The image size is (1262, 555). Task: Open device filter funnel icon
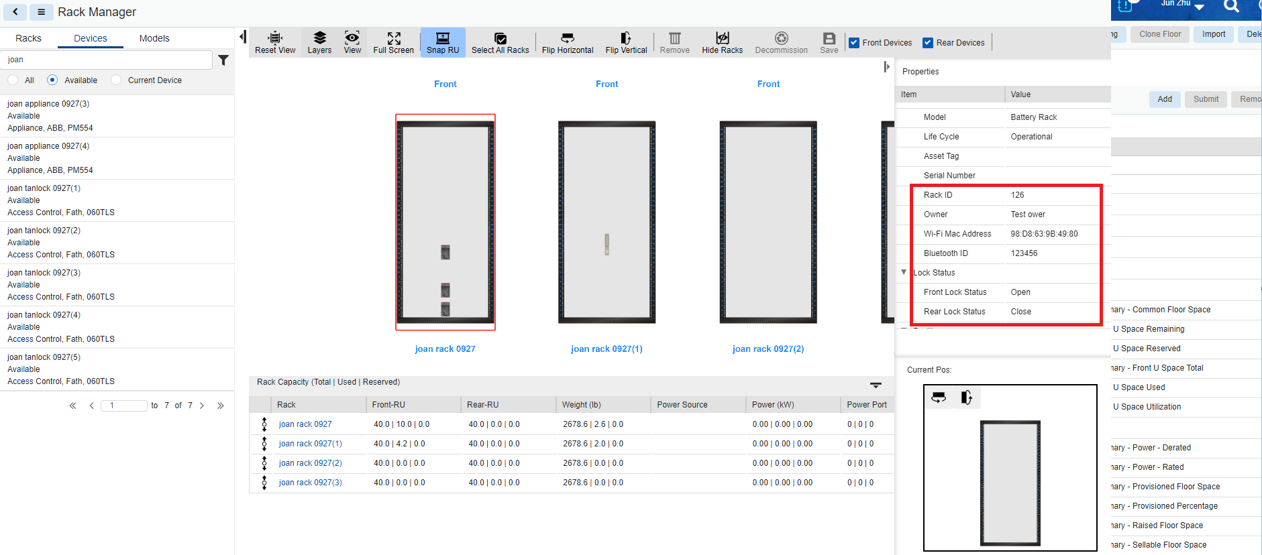click(223, 60)
